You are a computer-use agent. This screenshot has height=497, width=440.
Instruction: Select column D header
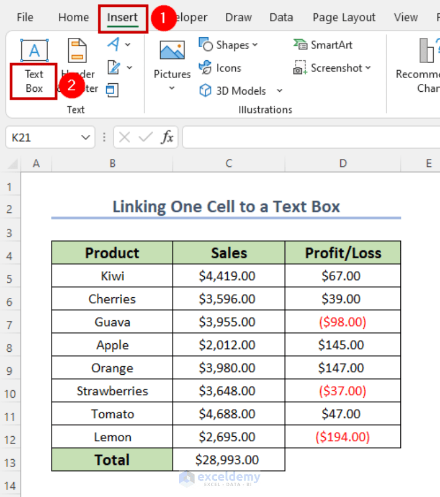[x=342, y=164]
